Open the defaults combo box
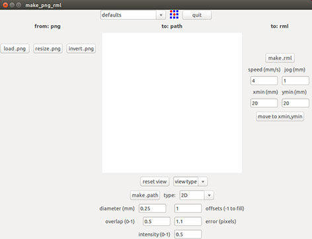Viewport: 312px width, 239px height. coord(133,15)
